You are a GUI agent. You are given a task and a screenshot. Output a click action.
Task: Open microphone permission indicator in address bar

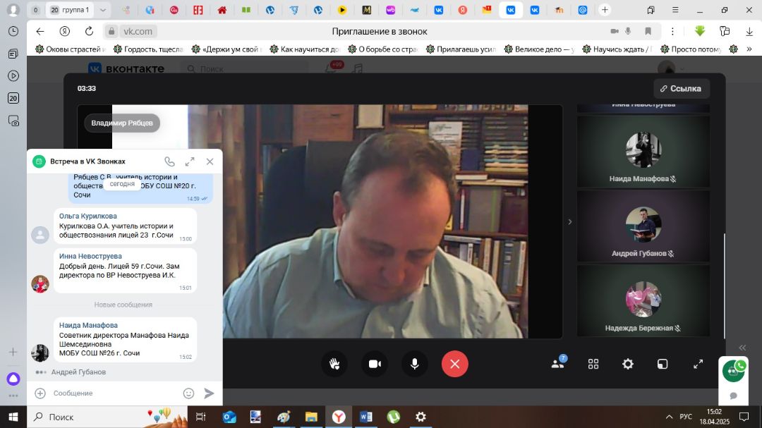click(x=628, y=31)
